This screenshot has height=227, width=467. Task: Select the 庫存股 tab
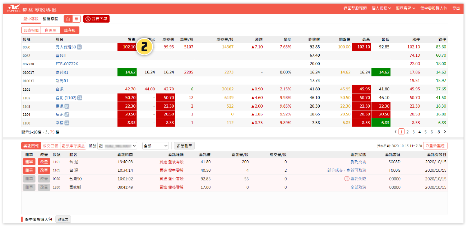[x=70, y=30]
